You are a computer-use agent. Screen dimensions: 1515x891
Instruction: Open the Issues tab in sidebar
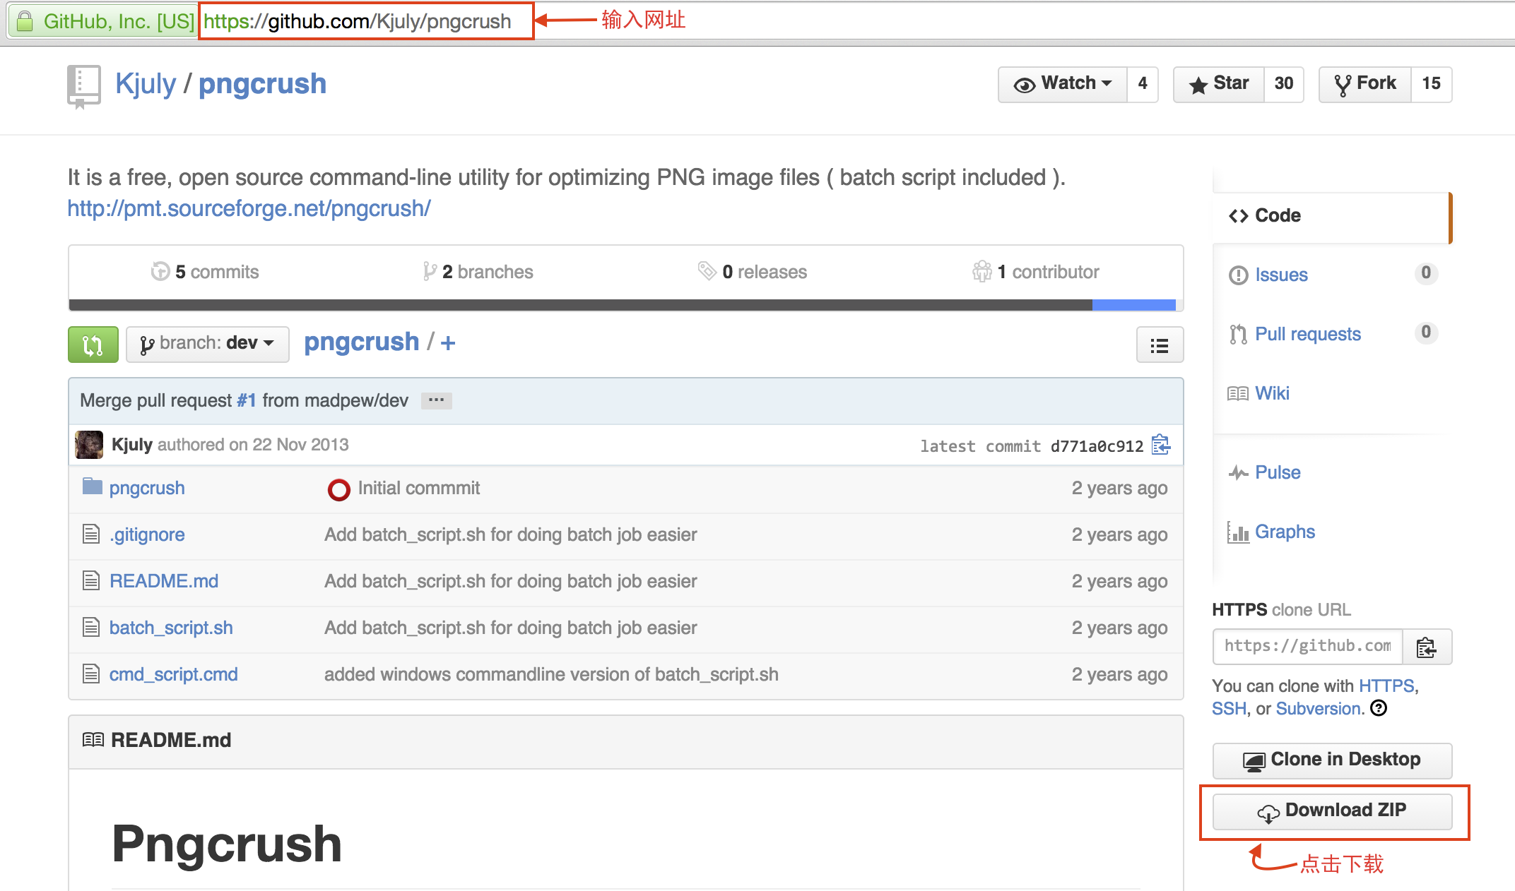coord(1280,275)
